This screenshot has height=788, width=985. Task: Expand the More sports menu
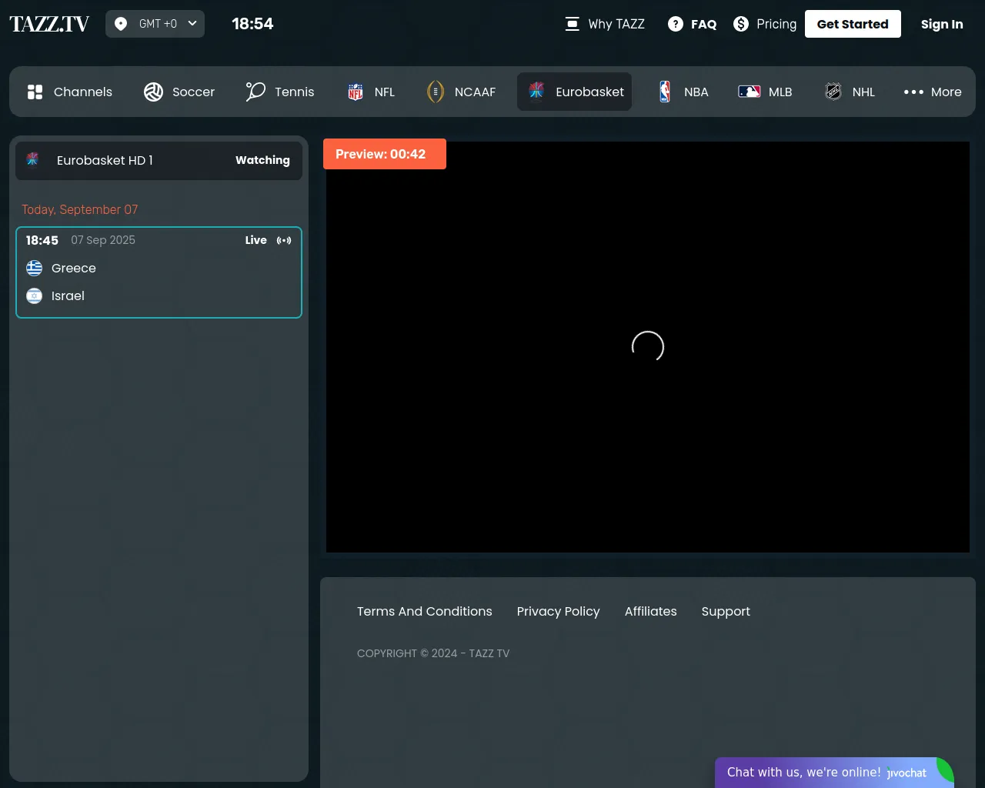pyautogui.click(x=932, y=92)
